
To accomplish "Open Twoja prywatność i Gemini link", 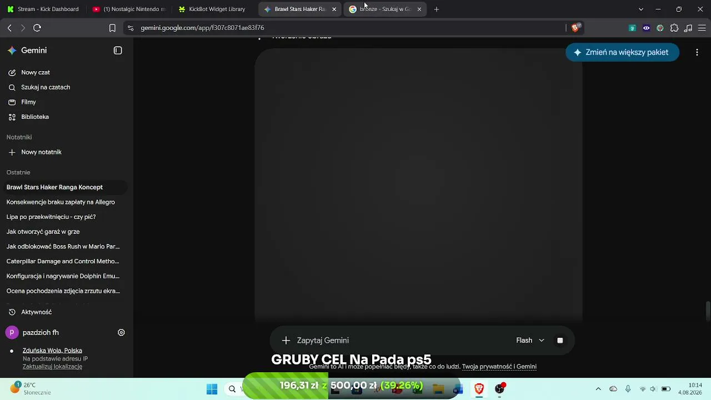I will (x=499, y=367).
